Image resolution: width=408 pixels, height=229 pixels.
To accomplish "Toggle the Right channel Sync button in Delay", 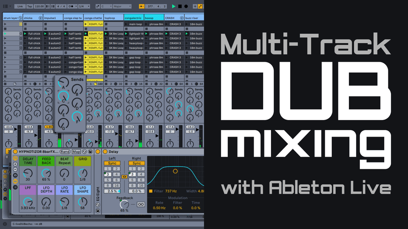I will tap(137, 163).
